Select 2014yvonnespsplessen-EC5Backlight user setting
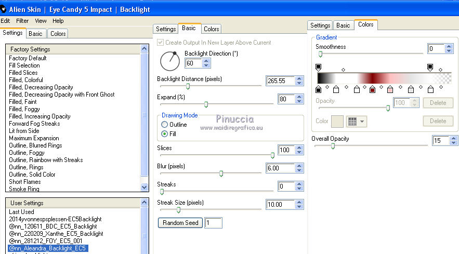This screenshot has width=459, height=254. [x=55, y=219]
